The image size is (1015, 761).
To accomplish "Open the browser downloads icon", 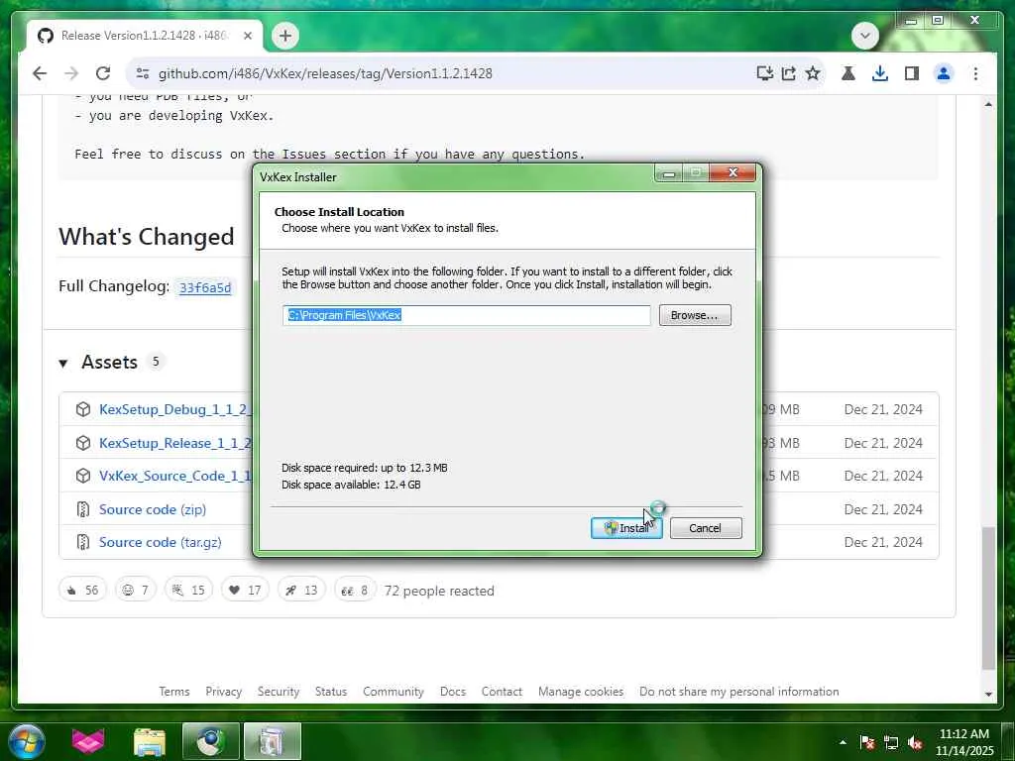I will (880, 73).
